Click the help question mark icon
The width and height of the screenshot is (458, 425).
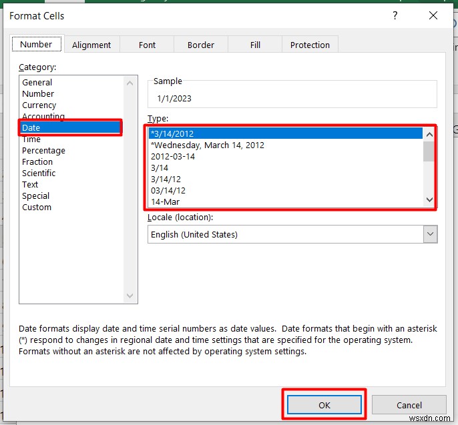point(395,15)
